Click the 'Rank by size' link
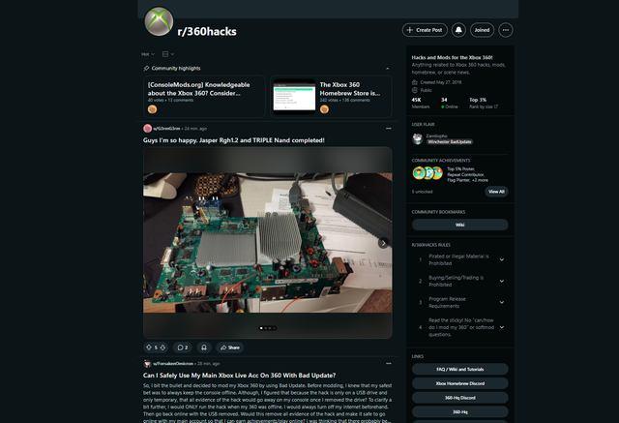 [x=484, y=106]
